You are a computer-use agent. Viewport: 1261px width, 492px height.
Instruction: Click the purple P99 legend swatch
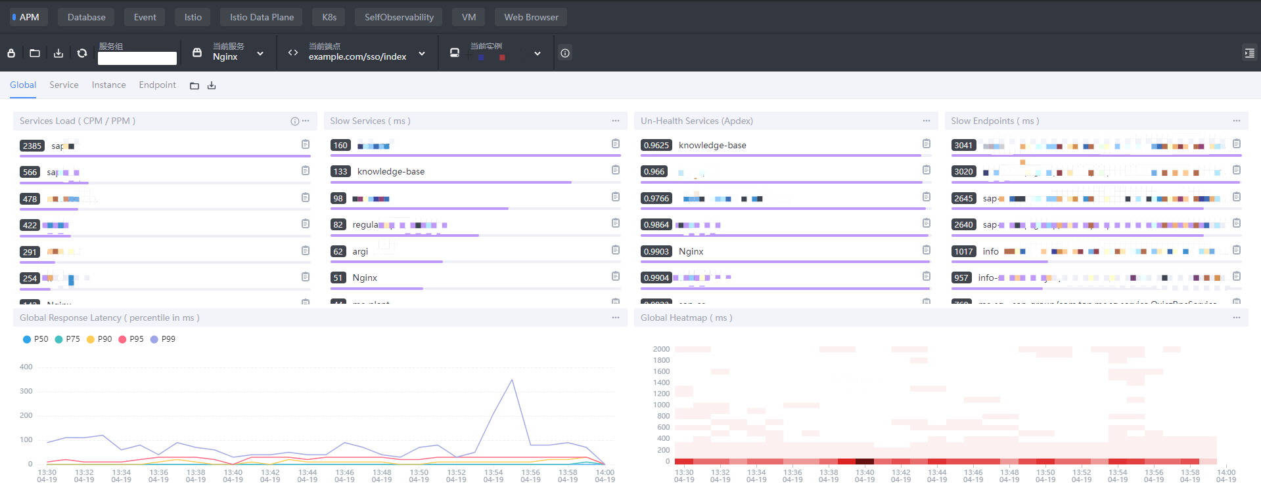[x=154, y=339]
